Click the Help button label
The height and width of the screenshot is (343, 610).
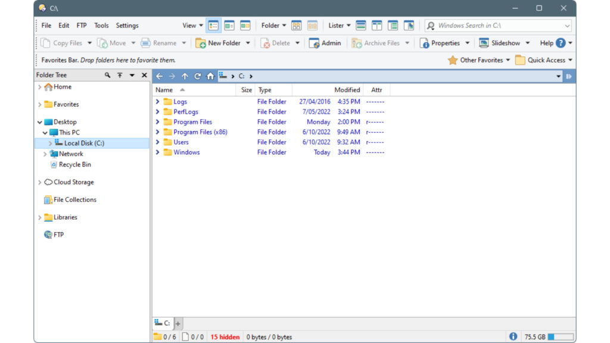(x=547, y=43)
